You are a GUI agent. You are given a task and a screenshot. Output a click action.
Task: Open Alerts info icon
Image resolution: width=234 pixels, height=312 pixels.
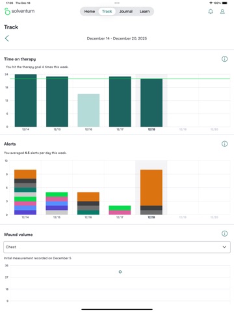pos(225,144)
